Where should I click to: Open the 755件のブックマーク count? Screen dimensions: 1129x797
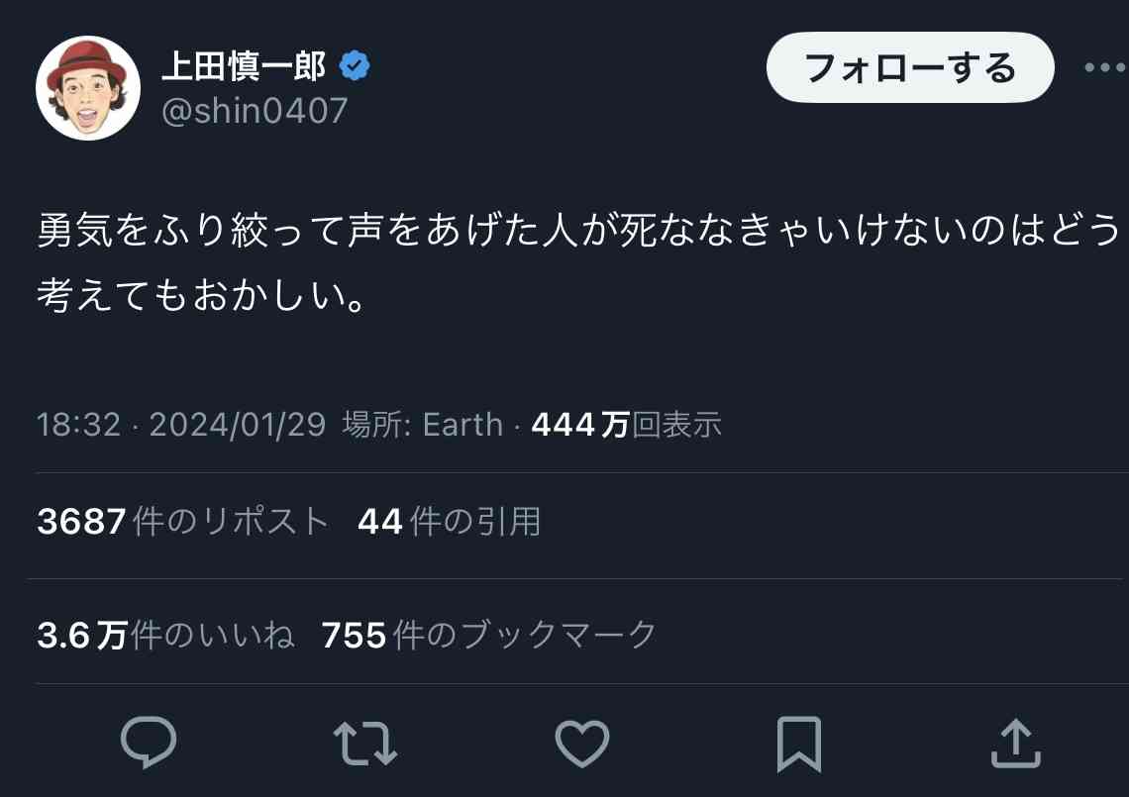click(x=489, y=635)
